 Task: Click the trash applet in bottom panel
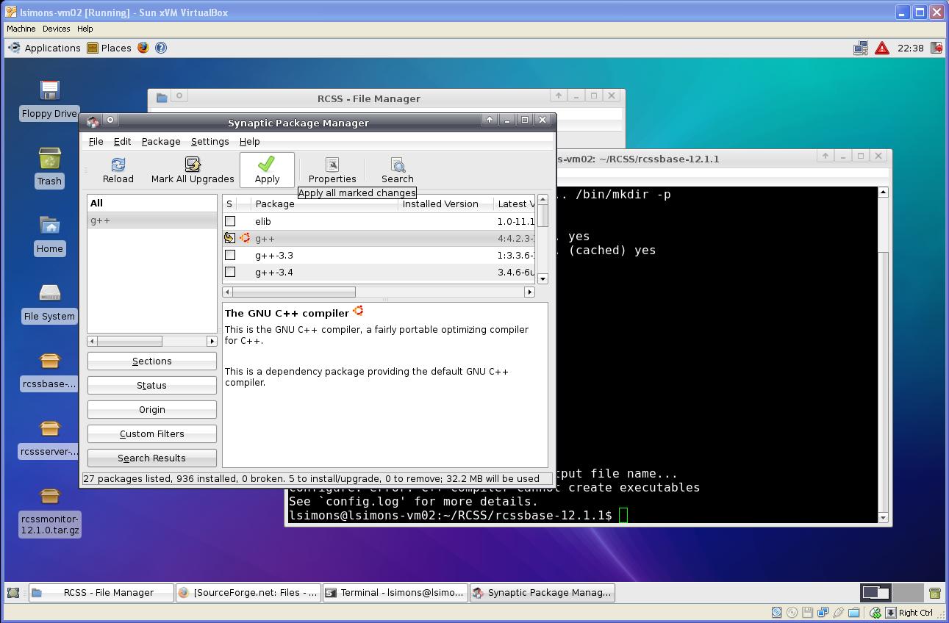[x=935, y=592]
